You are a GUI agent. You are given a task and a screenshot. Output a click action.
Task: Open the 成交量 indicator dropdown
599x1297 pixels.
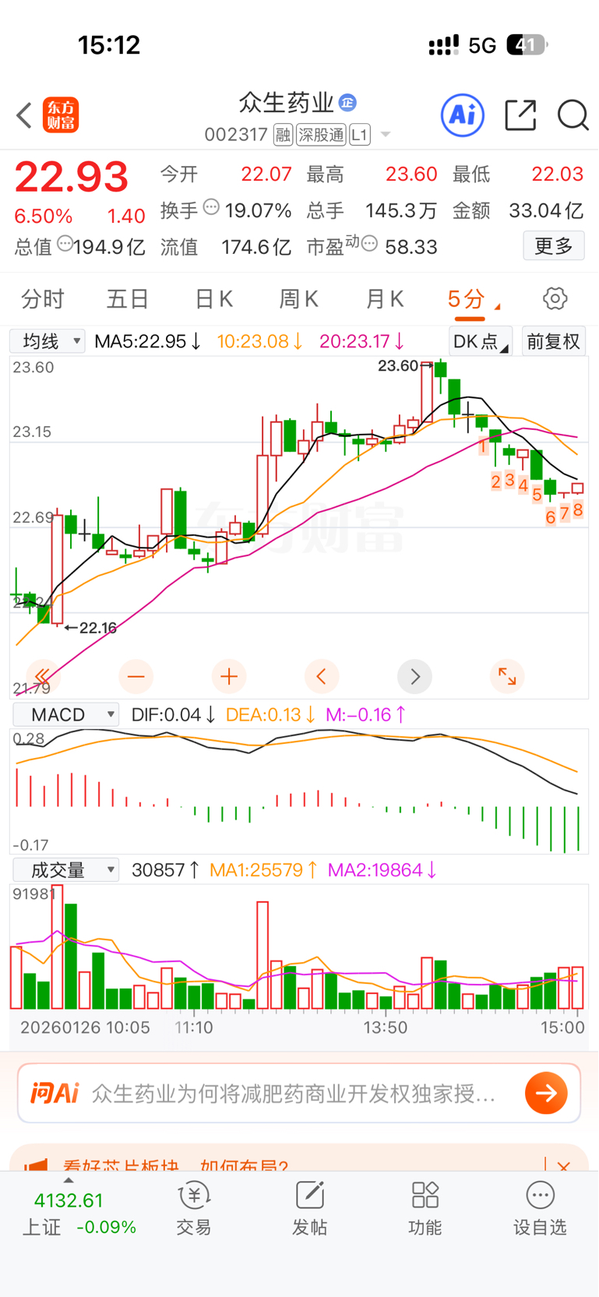tap(65, 870)
